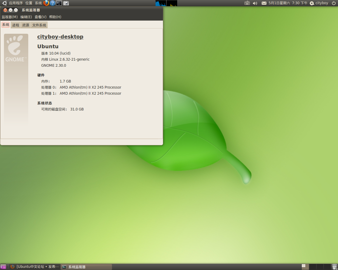Click the 系统监视器 taskbar button

point(86,267)
